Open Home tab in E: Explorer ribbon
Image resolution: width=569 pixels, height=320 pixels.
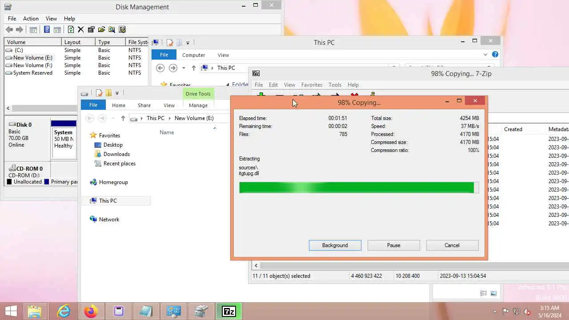119,105
